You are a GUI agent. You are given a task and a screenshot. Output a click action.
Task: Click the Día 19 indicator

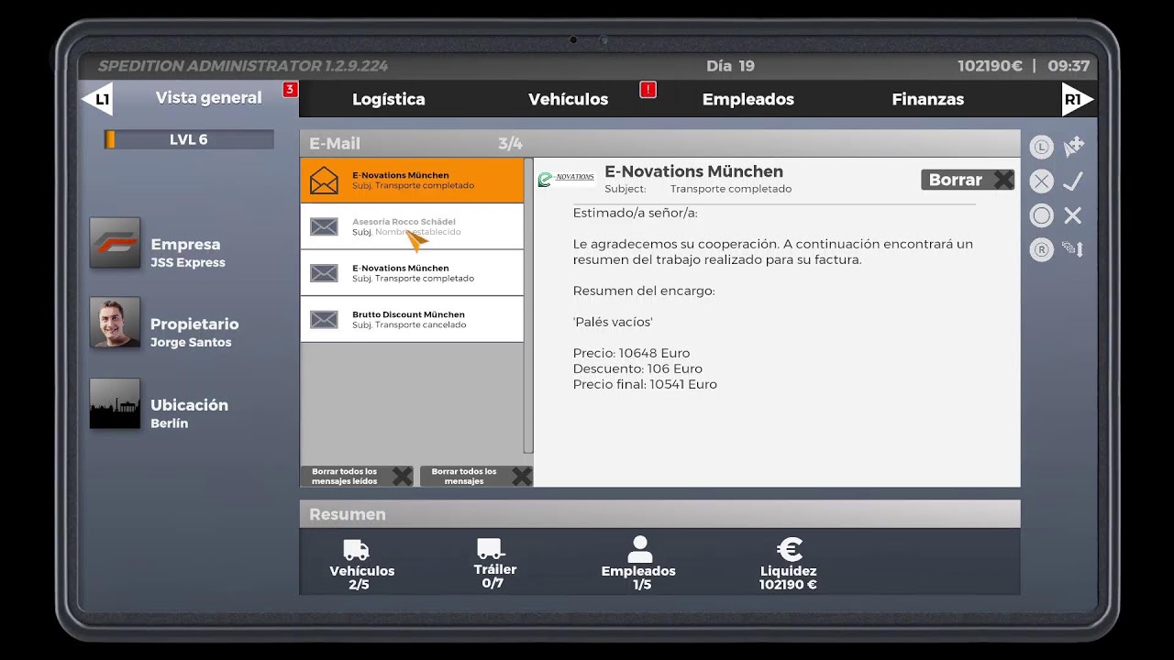click(731, 66)
